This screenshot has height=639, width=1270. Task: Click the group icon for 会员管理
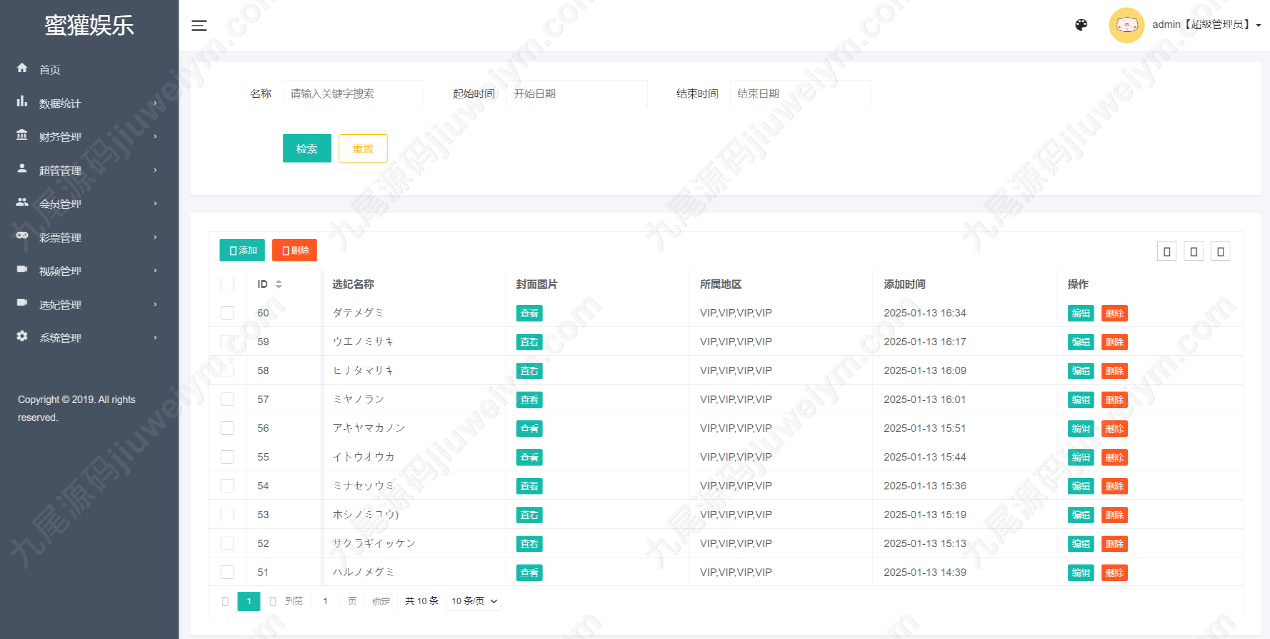point(22,202)
